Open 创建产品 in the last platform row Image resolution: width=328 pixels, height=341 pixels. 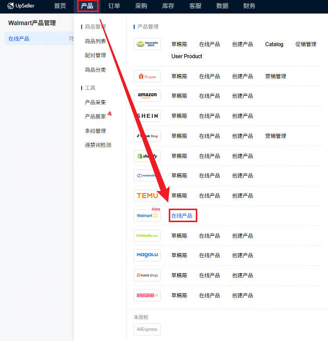tap(243, 295)
